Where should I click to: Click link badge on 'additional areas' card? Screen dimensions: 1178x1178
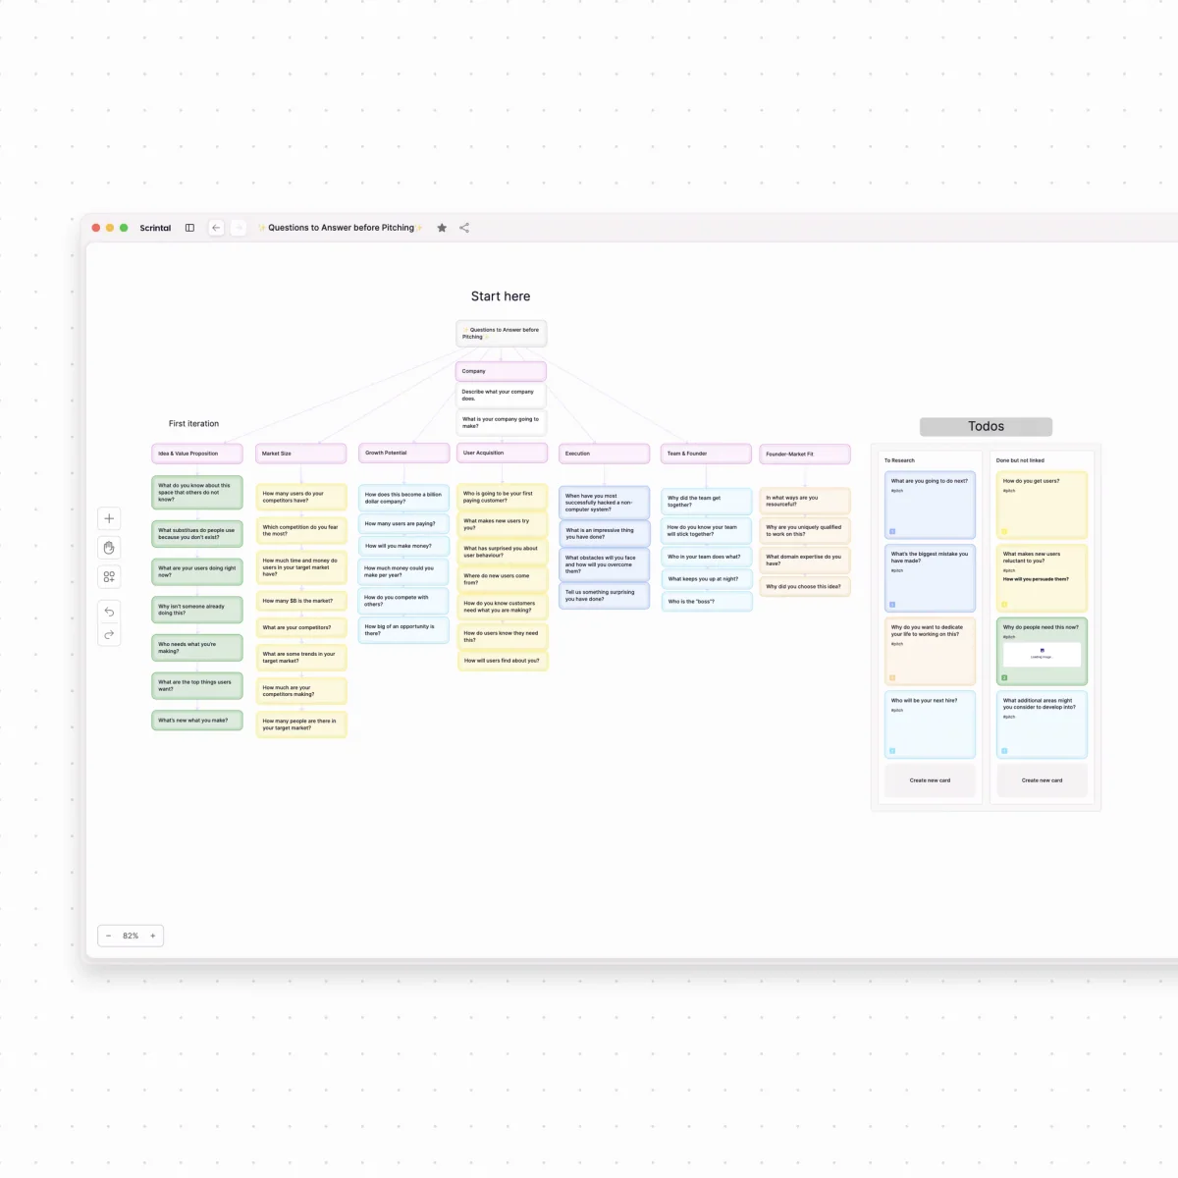(x=1004, y=751)
